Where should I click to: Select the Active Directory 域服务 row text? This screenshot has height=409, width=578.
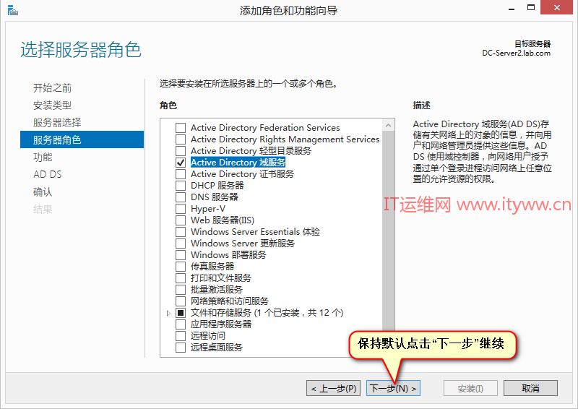point(238,163)
